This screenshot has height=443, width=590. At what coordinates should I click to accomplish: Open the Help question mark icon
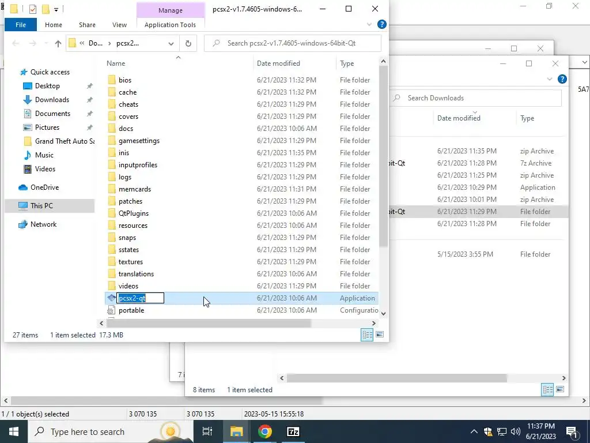tap(381, 24)
